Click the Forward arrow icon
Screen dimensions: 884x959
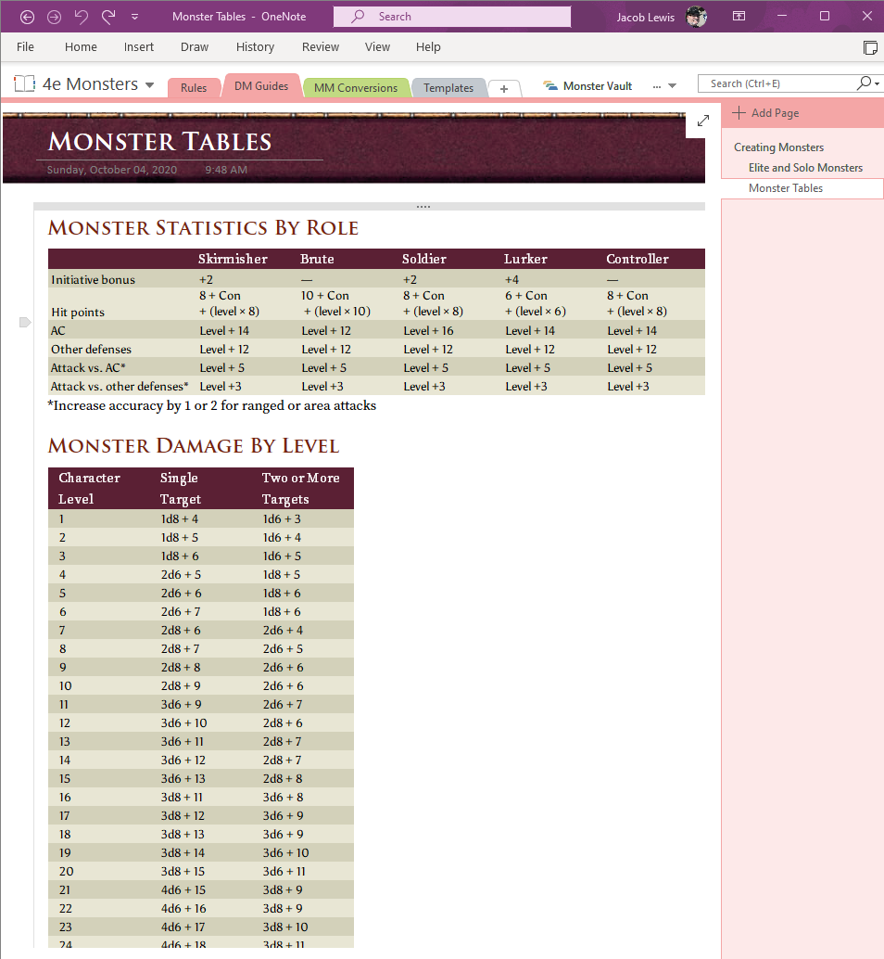[55, 17]
